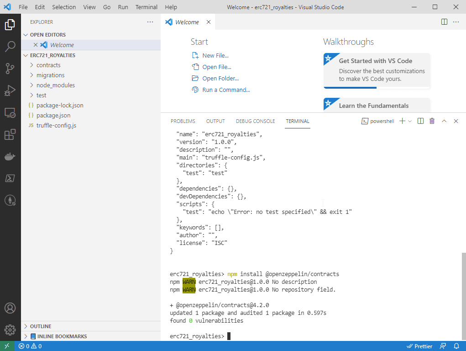Open the Ethereum extension view

(x=10, y=200)
